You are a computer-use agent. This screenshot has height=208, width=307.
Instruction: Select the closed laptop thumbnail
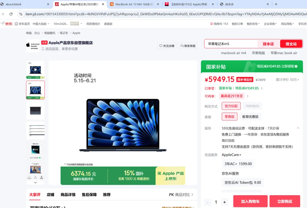click(36, 110)
